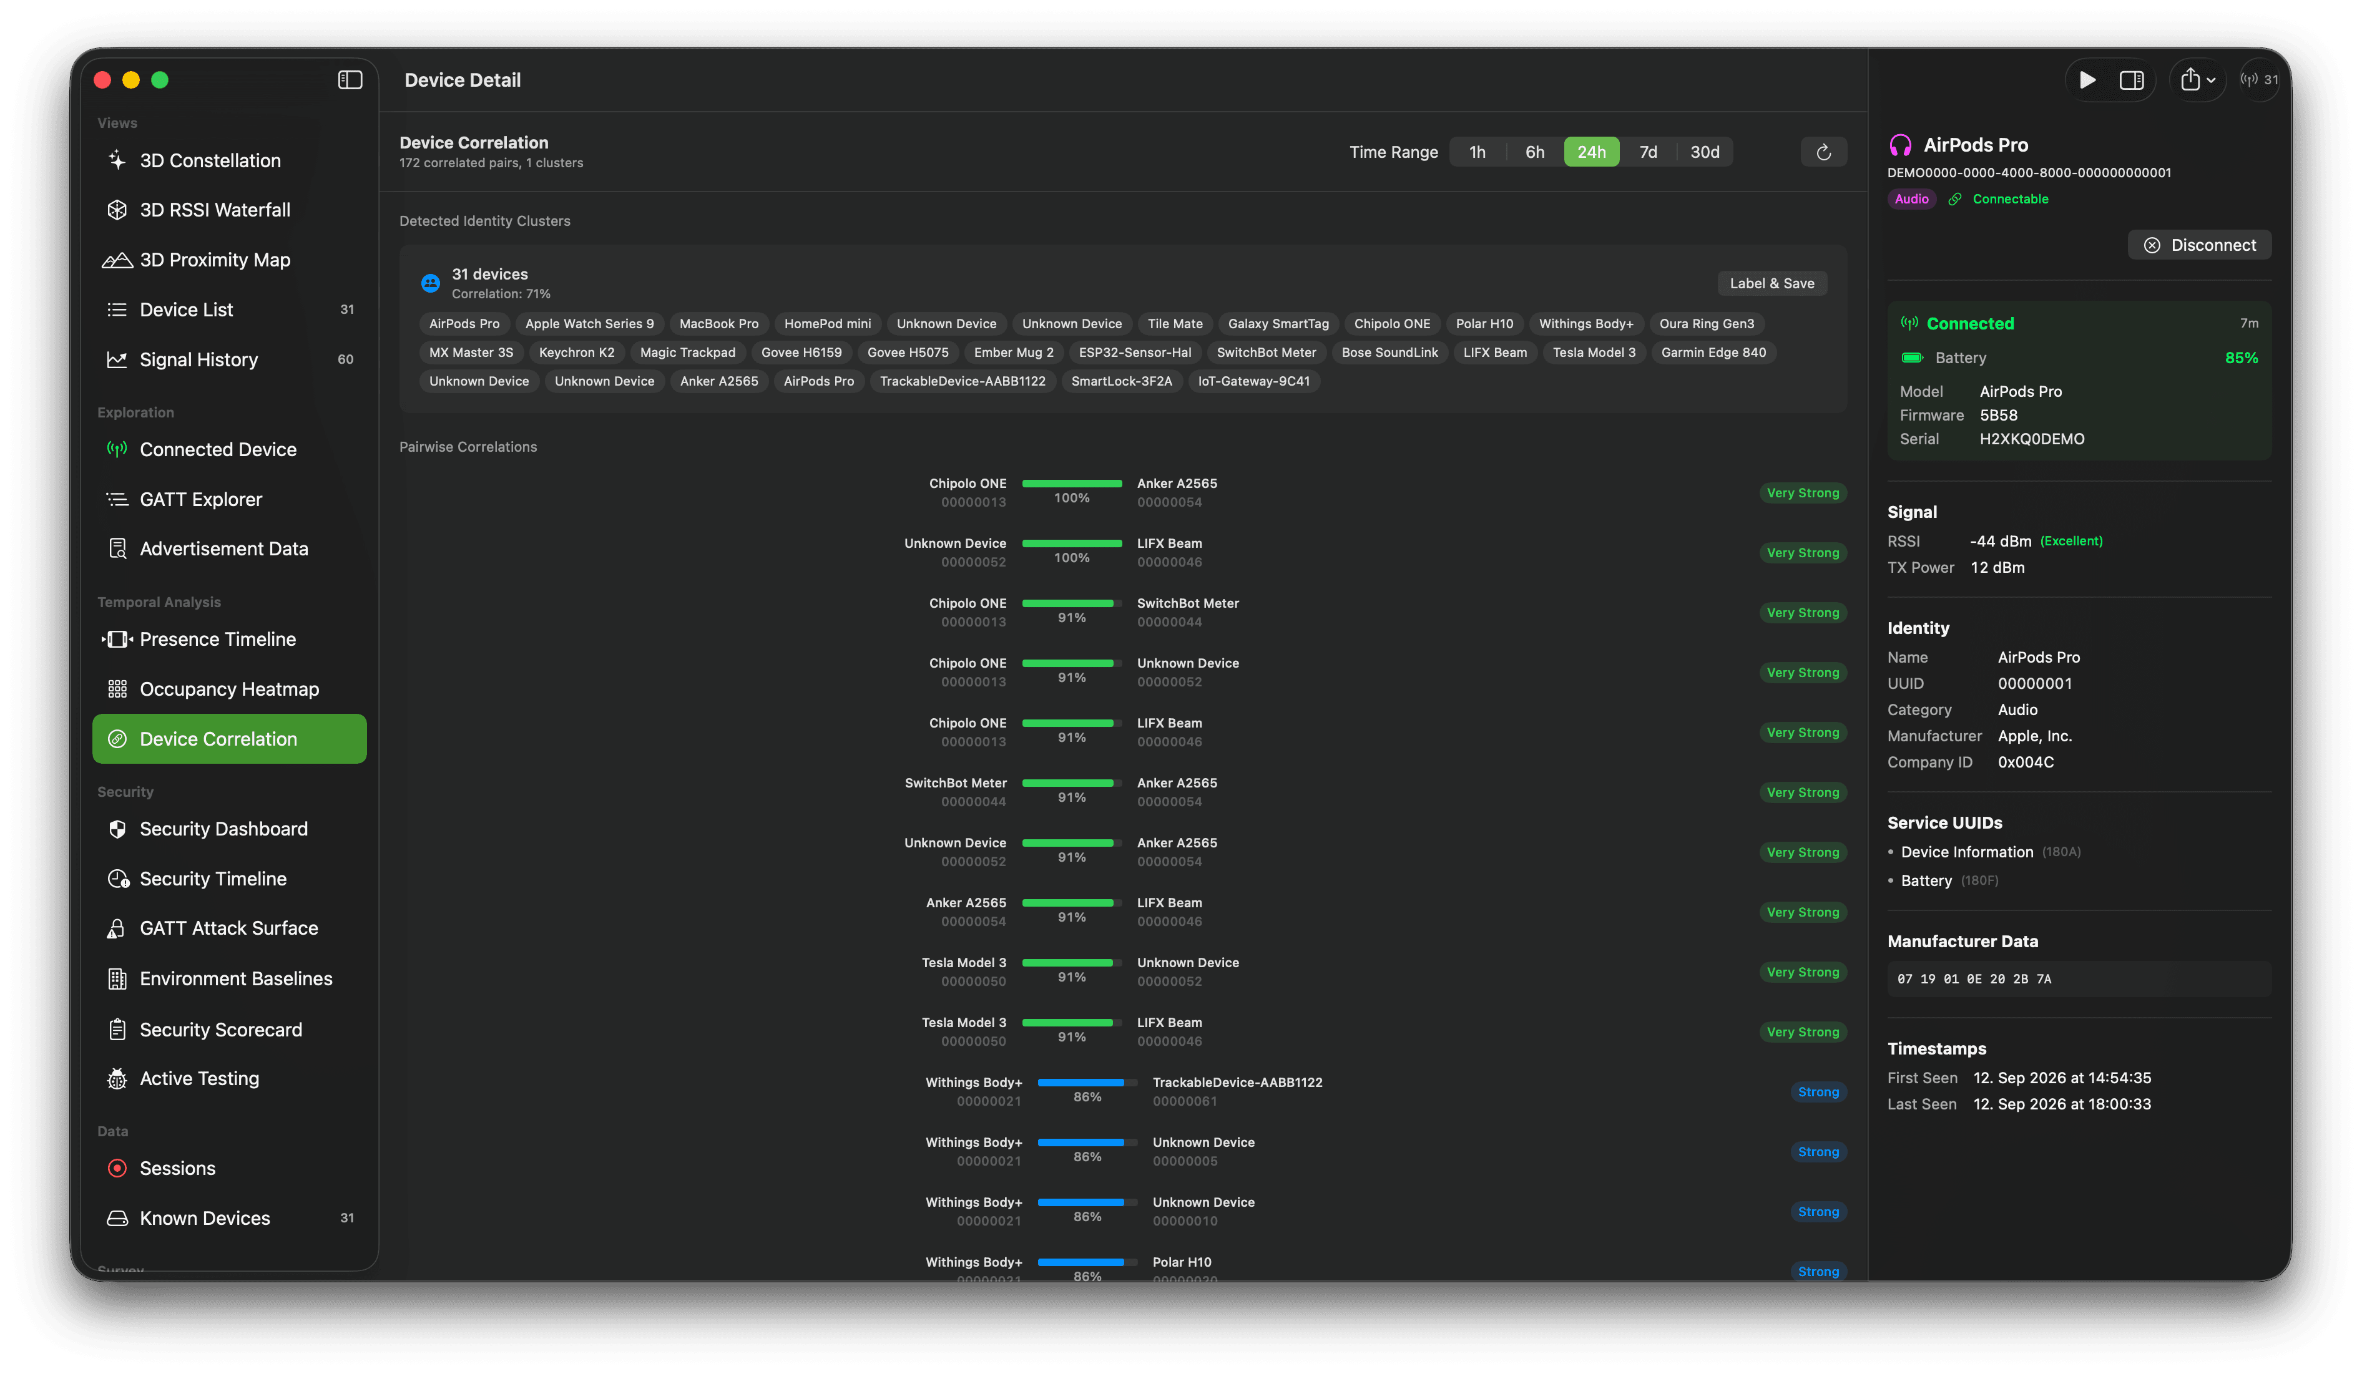Click the Connectable status label

[x=2009, y=198]
